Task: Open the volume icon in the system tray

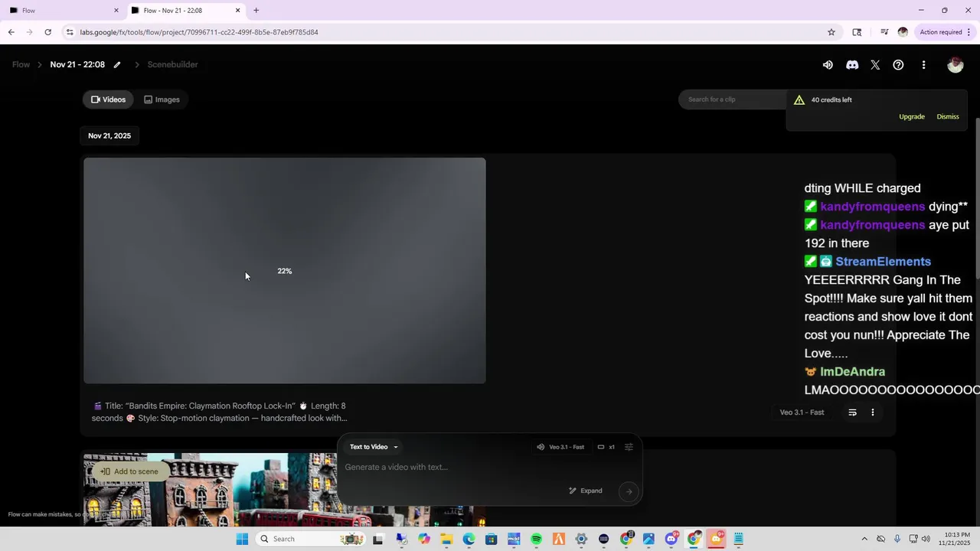Action: (x=926, y=540)
